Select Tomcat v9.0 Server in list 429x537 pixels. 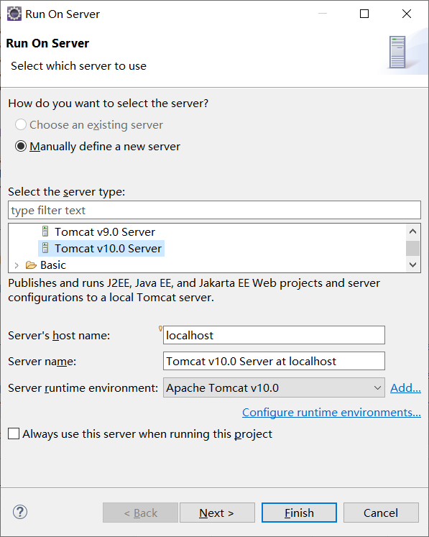tap(105, 232)
